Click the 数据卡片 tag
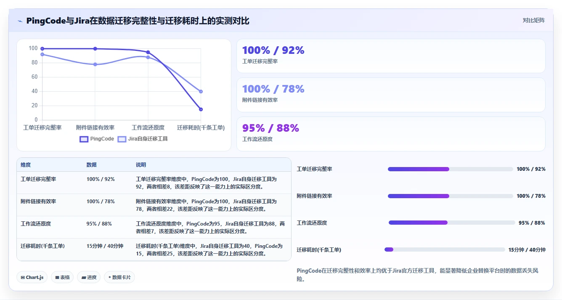The image size is (562, 300). [119, 277]
